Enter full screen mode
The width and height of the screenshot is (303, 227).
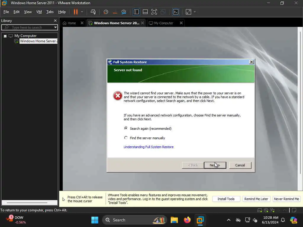click(x=154, y=12)
